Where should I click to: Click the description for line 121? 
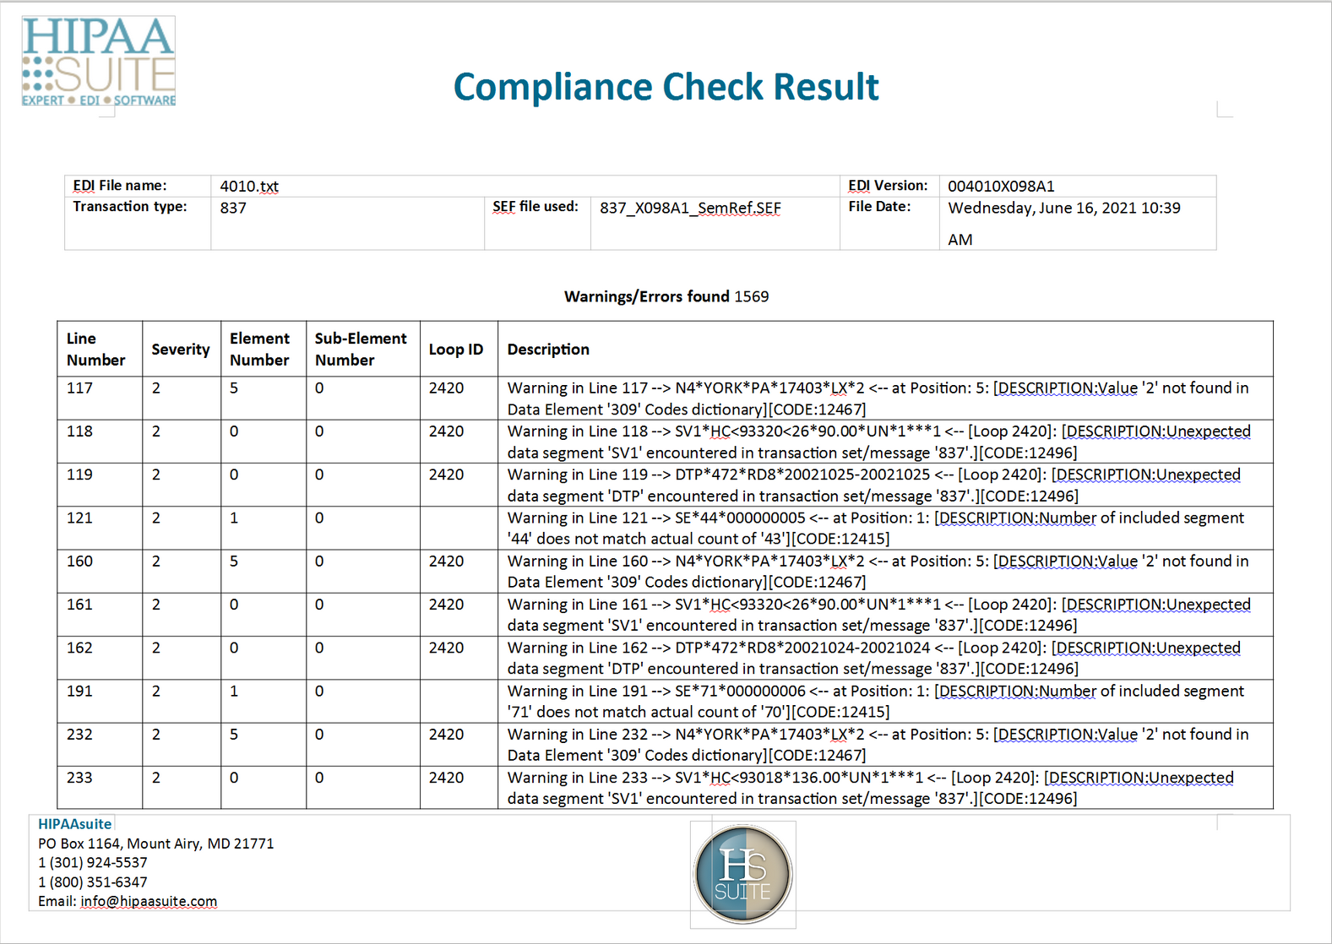[875, 528]
